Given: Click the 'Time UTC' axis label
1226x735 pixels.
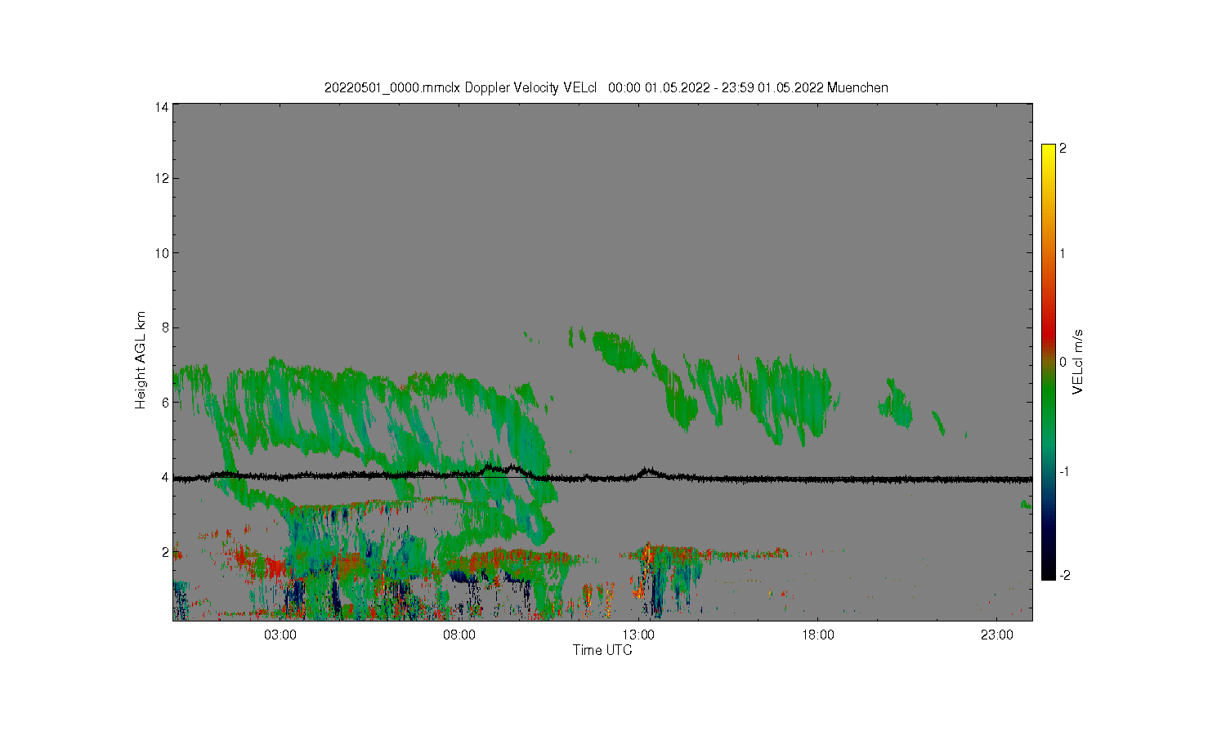Looking at the screenshot, I should click(602, 650).
